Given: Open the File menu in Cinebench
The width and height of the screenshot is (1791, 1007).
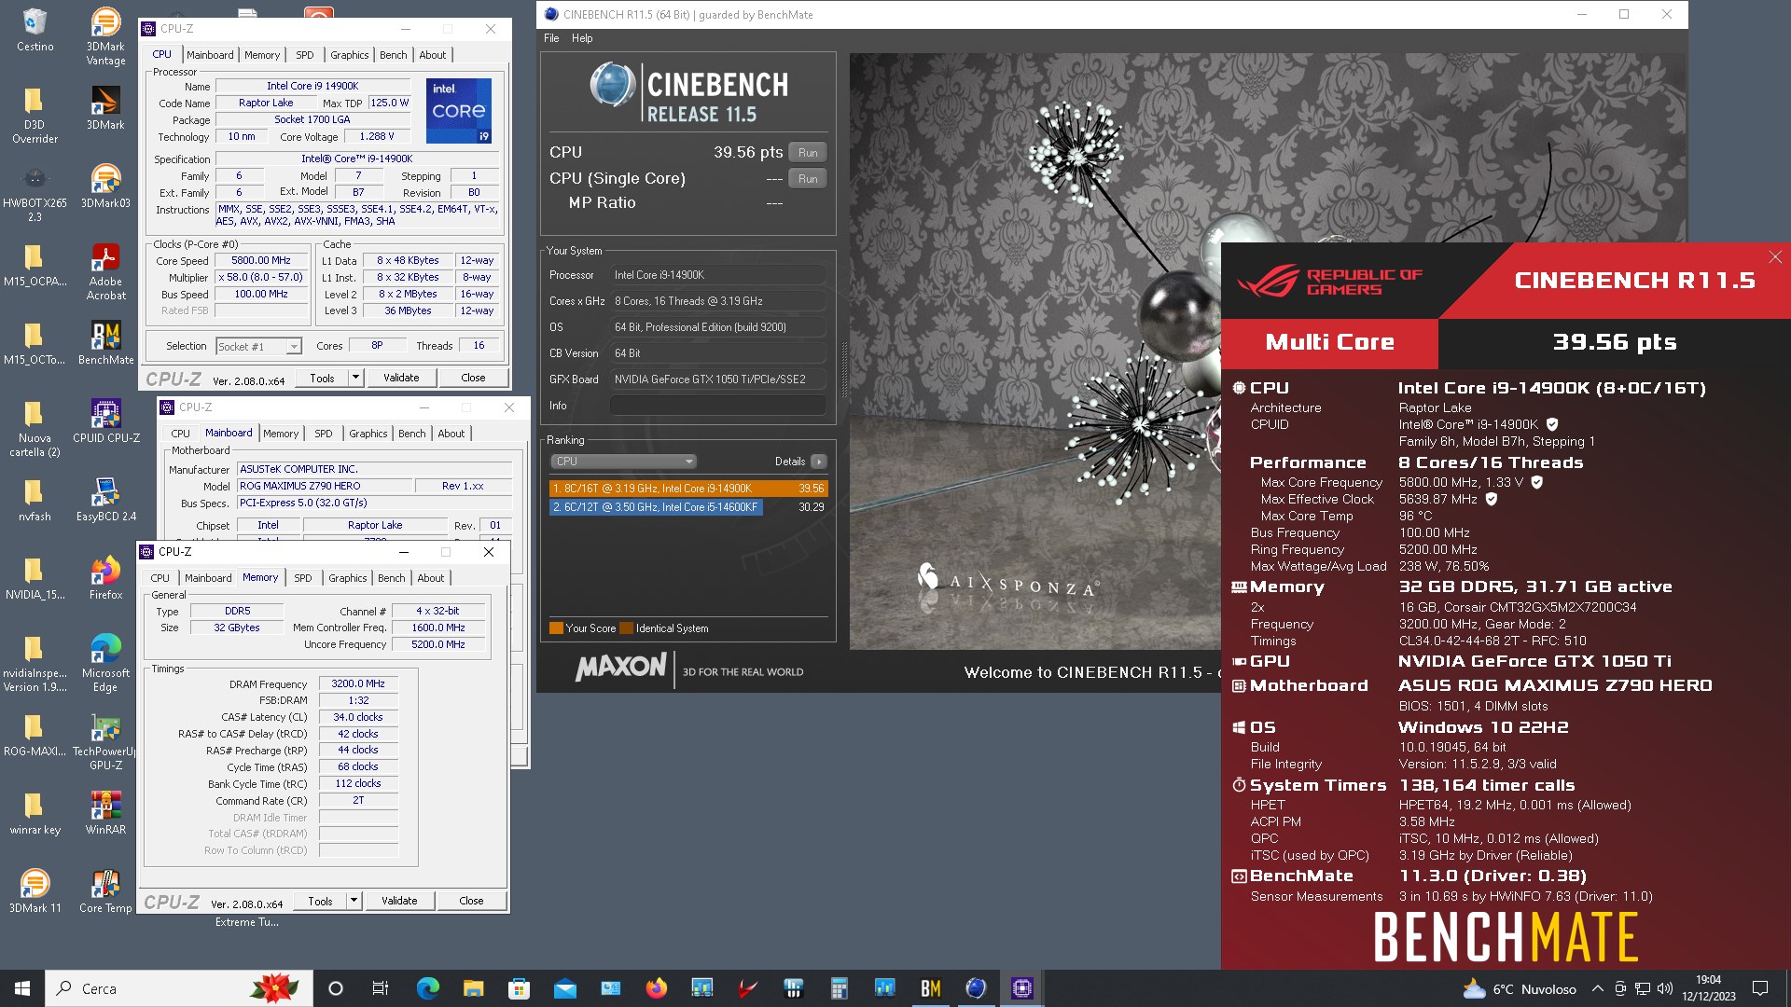Looking at the screenshot, I should point(551,38).
